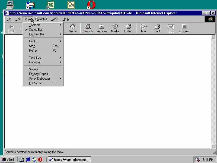This screenshot has height=163, width=217.
Task: Click the Home toolbar icon
Action: [x=73, y=28]
